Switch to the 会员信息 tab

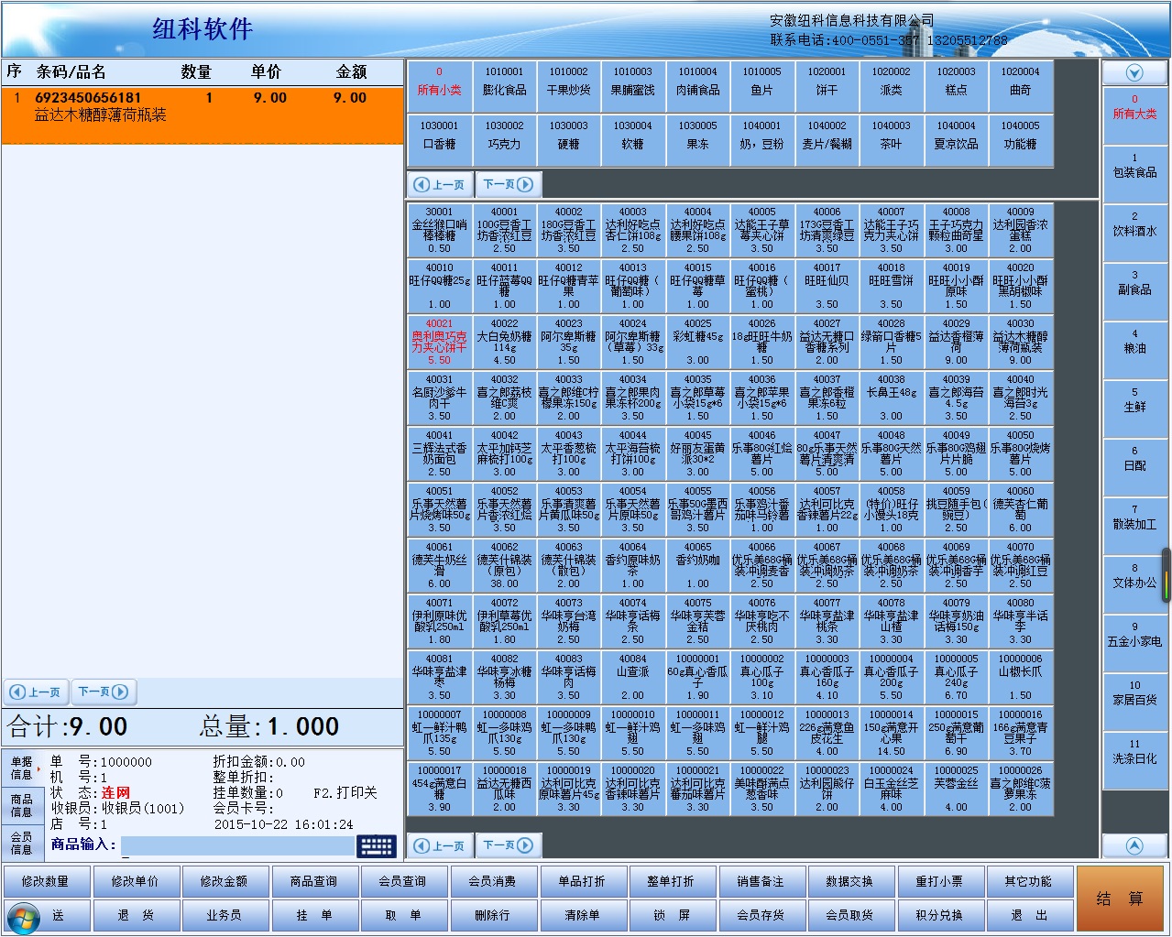click(21, 843)
